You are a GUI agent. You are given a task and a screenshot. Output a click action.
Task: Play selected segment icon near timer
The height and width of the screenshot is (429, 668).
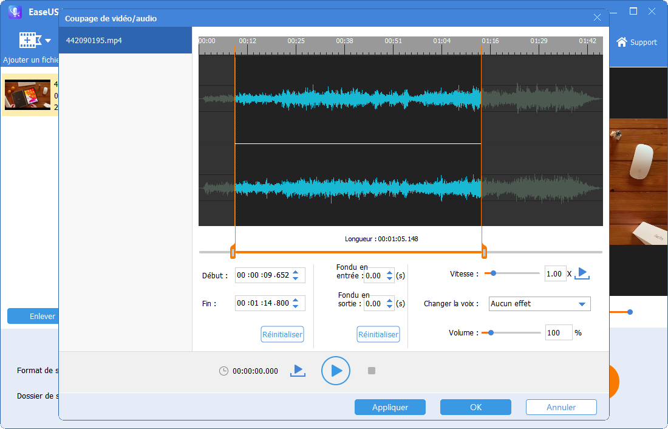pos(298,371)
